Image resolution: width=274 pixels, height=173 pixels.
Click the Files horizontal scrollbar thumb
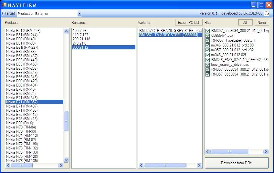pos(230,151)
